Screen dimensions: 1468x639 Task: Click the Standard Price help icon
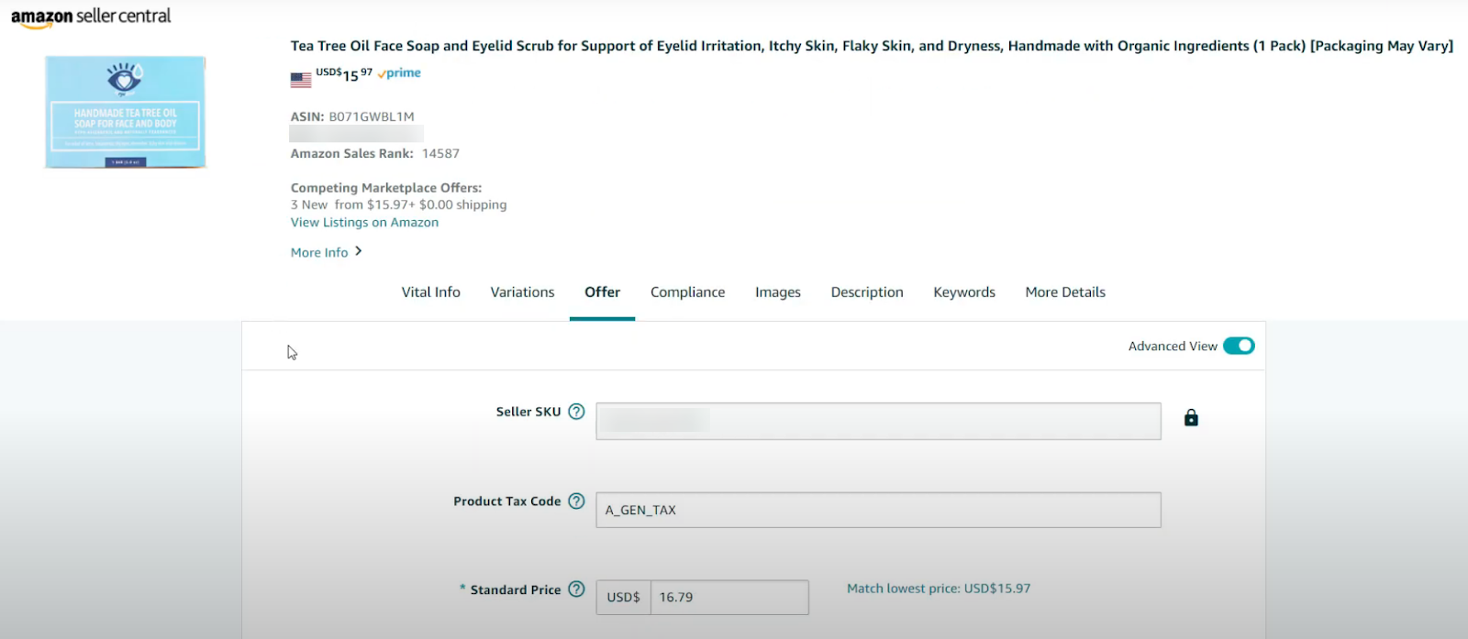tap(576, 589)
